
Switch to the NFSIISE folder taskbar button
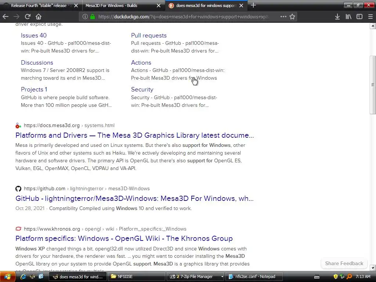136,276
